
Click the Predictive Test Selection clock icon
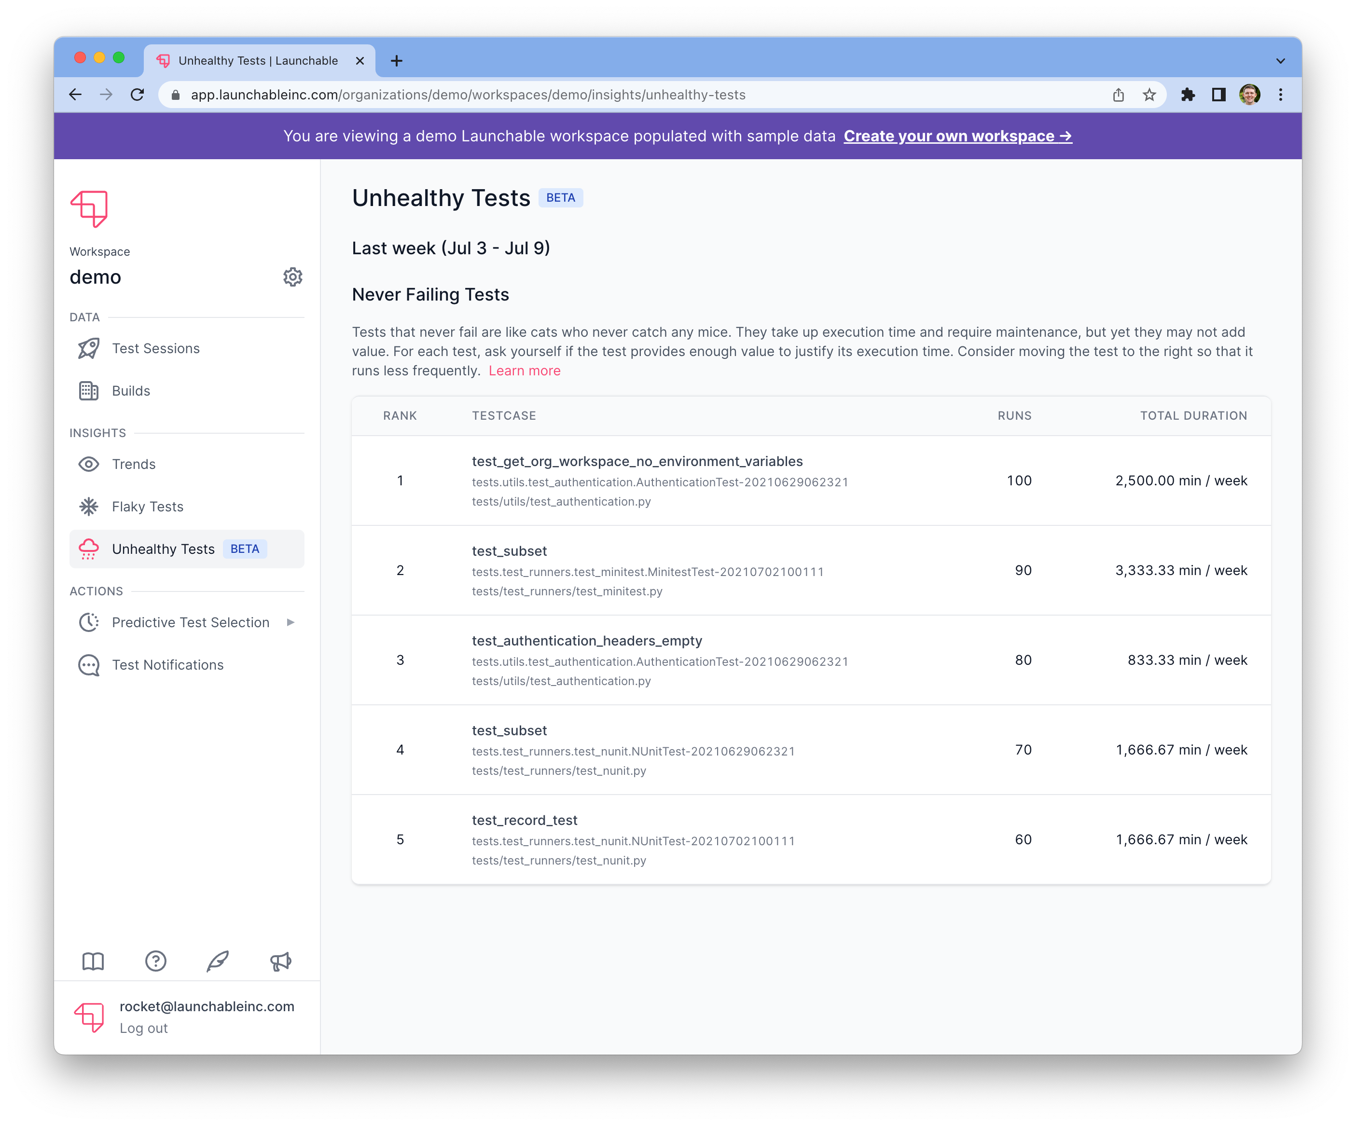click(x=88, y=622)
